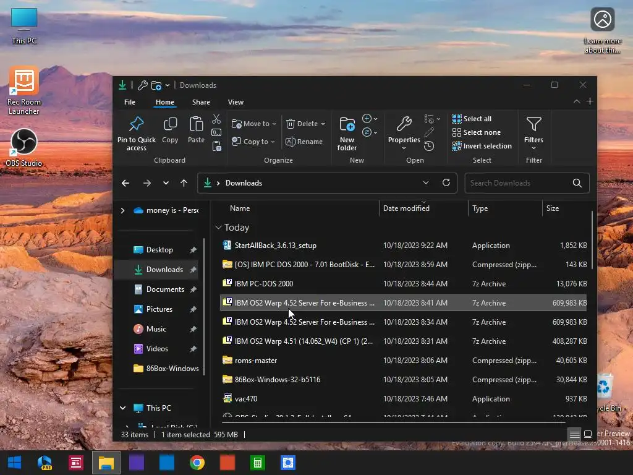Switch to the Share tab
This screenshot has height=475, width=633.
pyautogui.click(x=201, y=102)
